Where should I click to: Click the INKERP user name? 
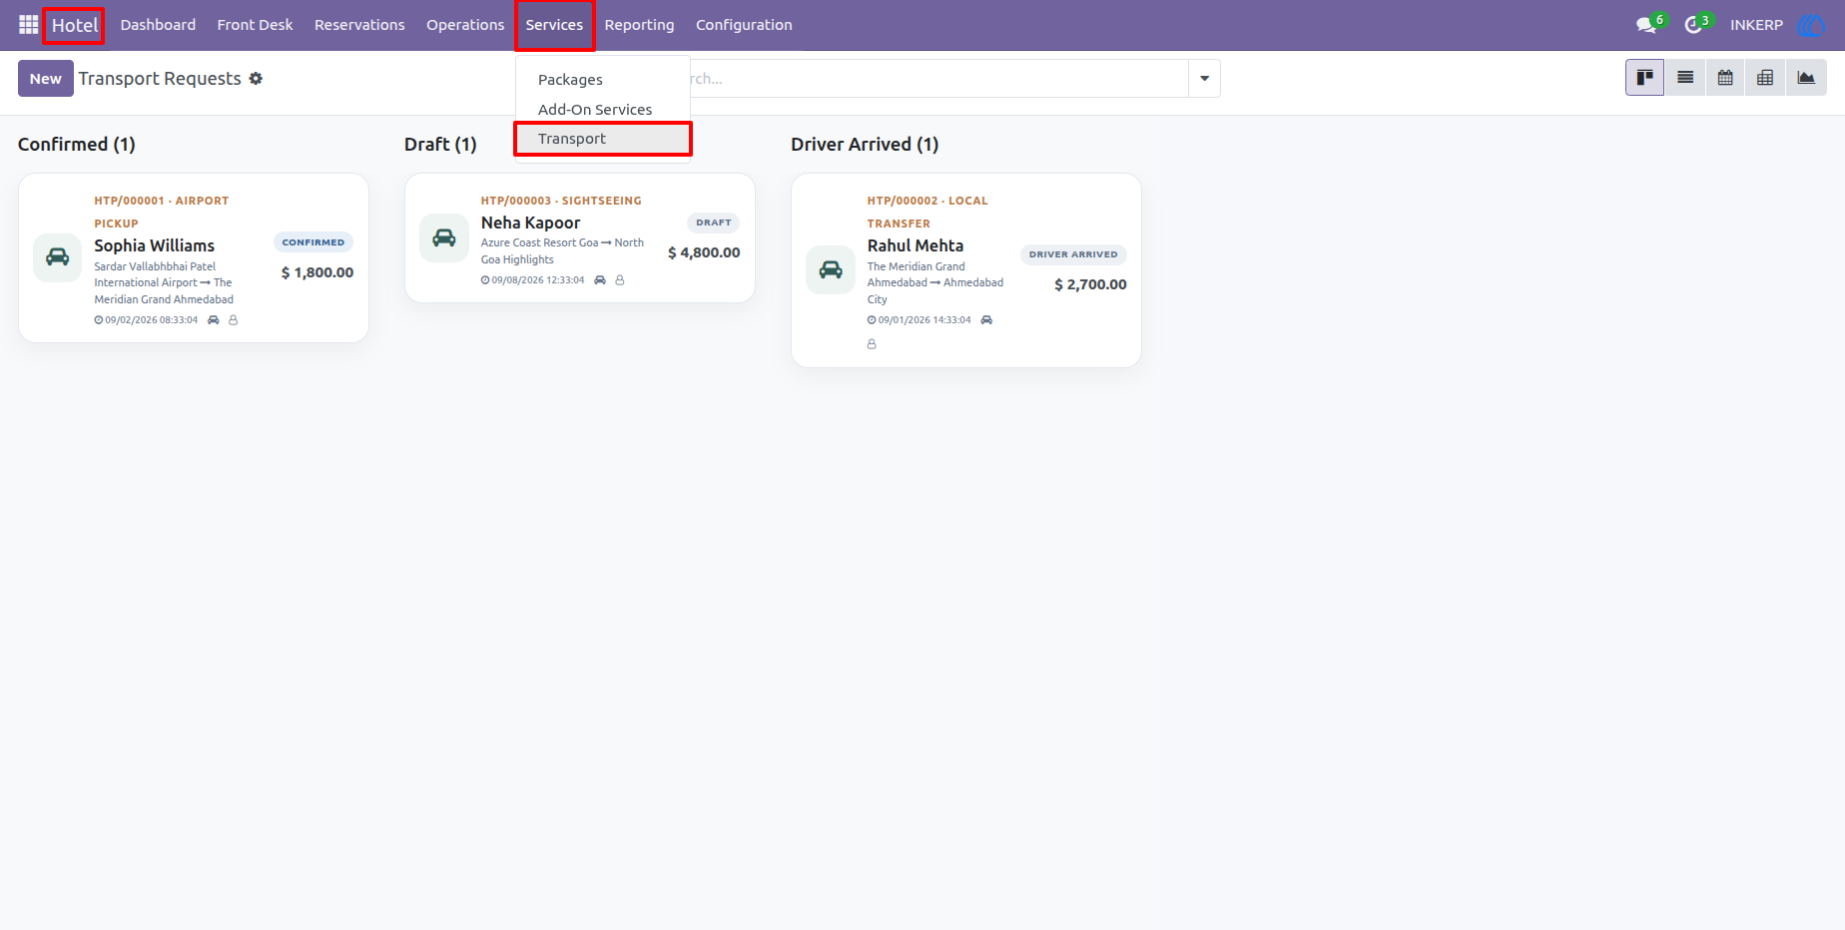click(1756, 25)
